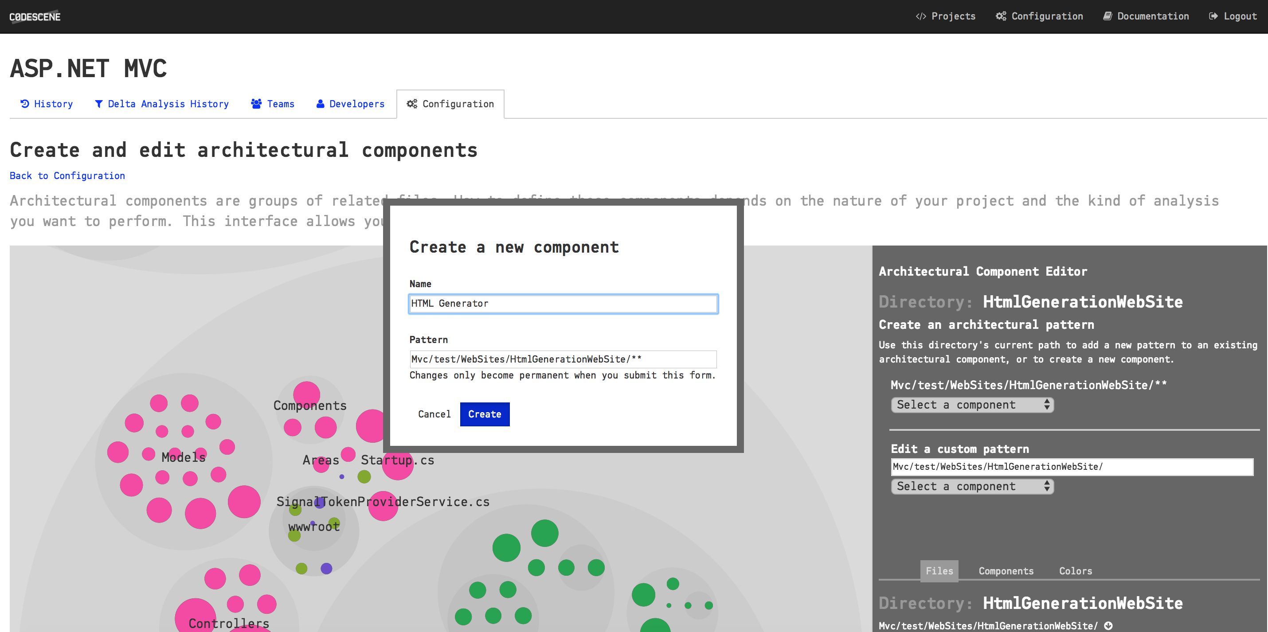Click the book icon beside Documentation
1268x632 pixels.
tap(1108, 16)
